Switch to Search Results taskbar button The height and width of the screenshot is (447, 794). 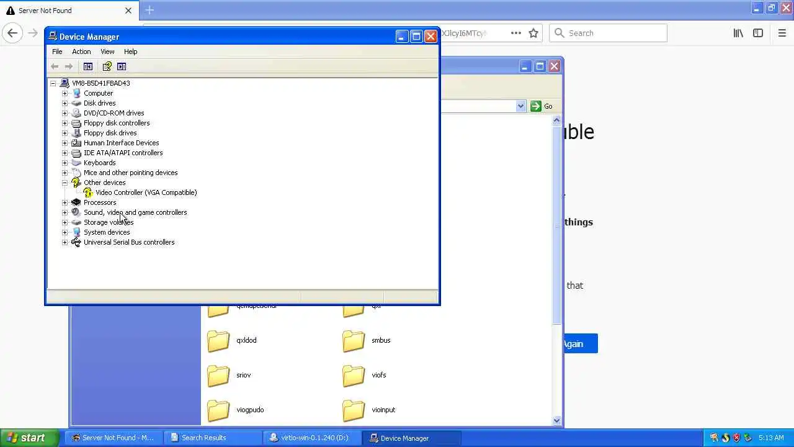(x=213, y=438)
